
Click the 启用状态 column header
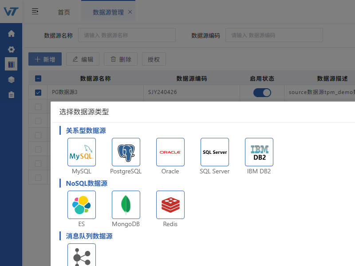pos(262,78)
